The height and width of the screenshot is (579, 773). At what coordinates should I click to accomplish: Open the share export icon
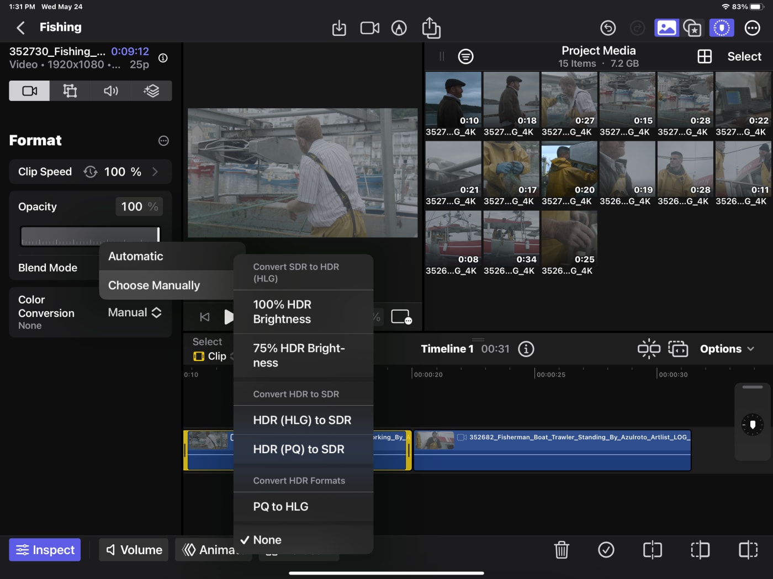(x=431, y=28)
